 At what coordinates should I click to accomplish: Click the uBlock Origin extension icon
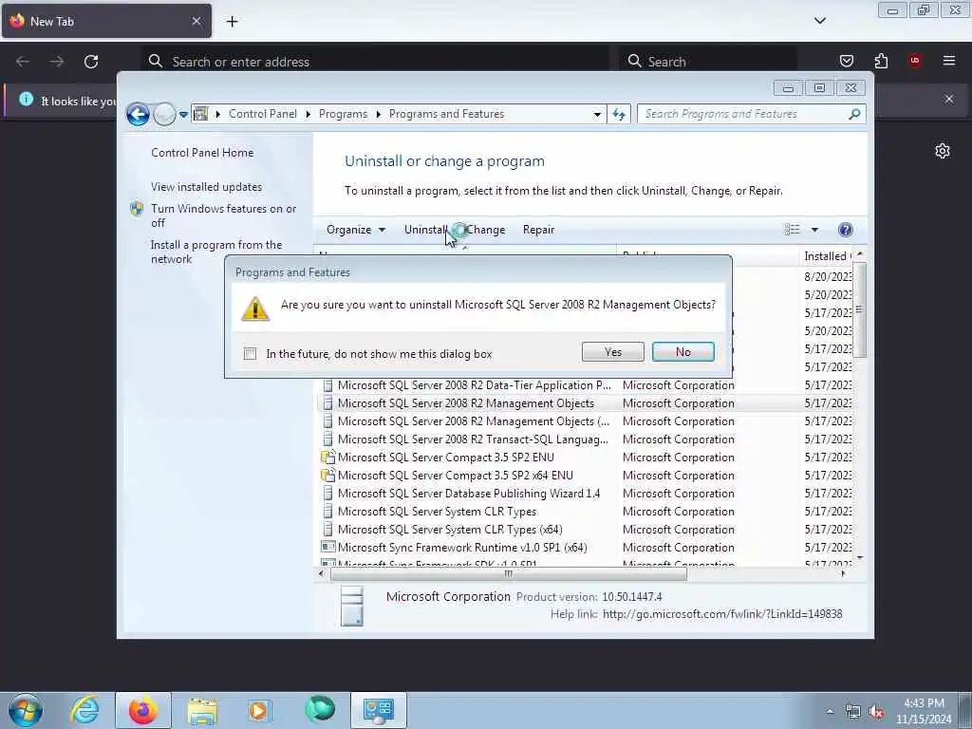pos(914,61)
